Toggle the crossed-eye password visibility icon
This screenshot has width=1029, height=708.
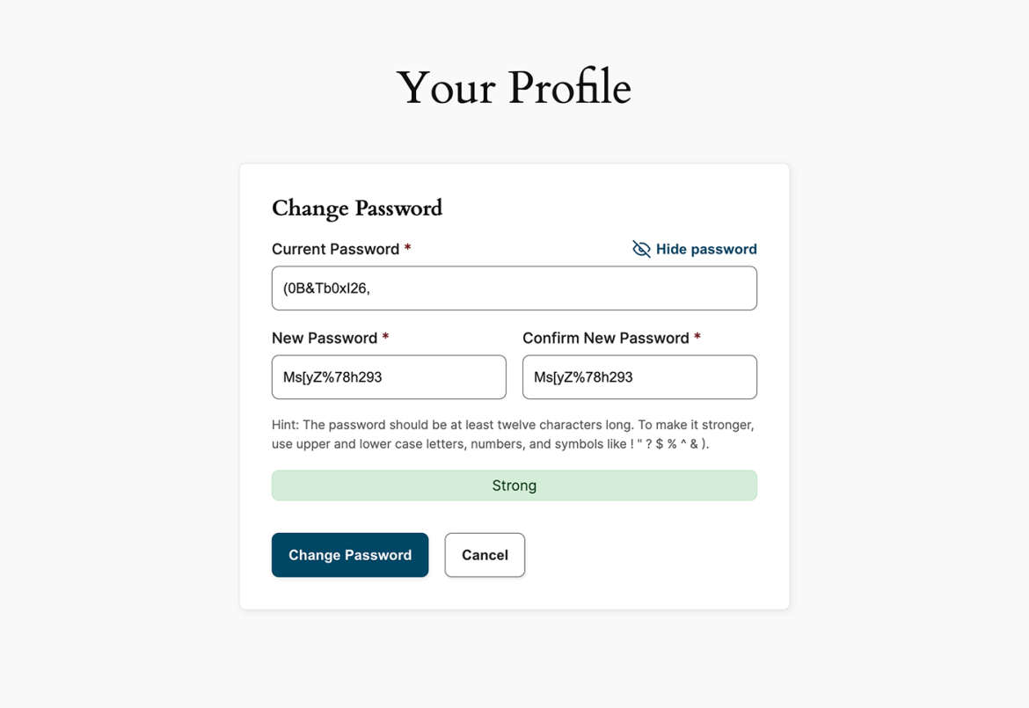point(641,249)
